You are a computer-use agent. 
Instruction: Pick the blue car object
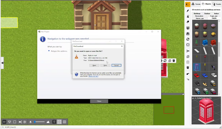click(205, 75)
